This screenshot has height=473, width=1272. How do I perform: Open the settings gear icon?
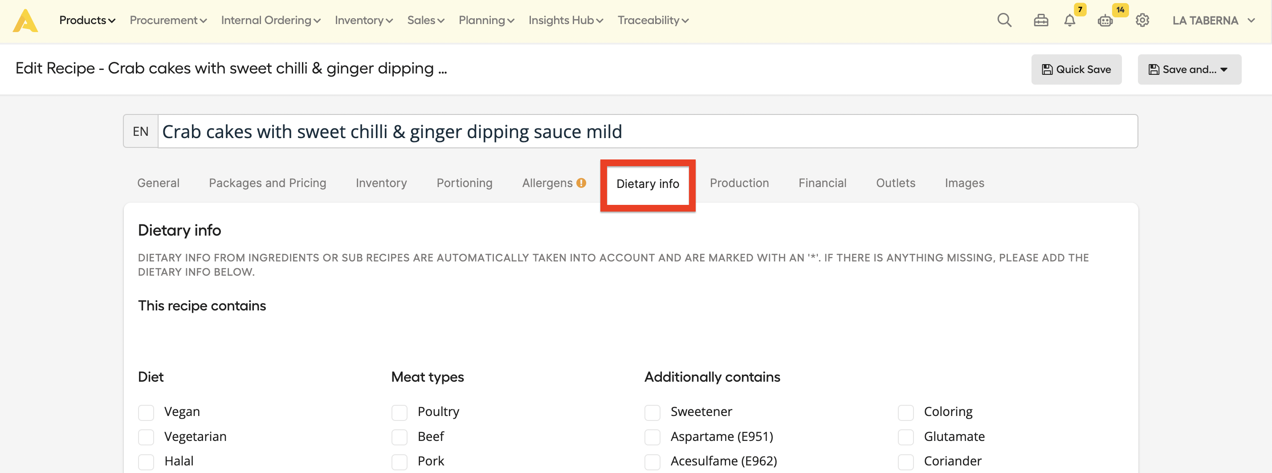(1142, 20)
